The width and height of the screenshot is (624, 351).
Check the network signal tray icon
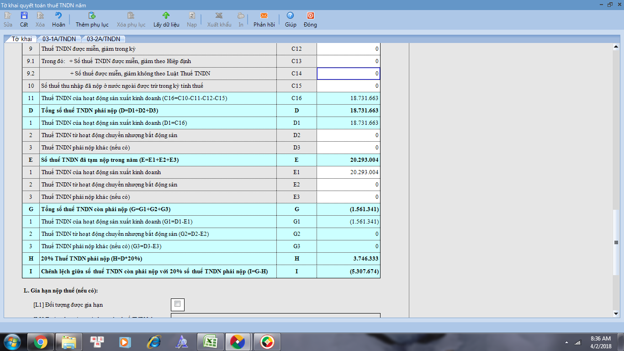click(577, 342)
